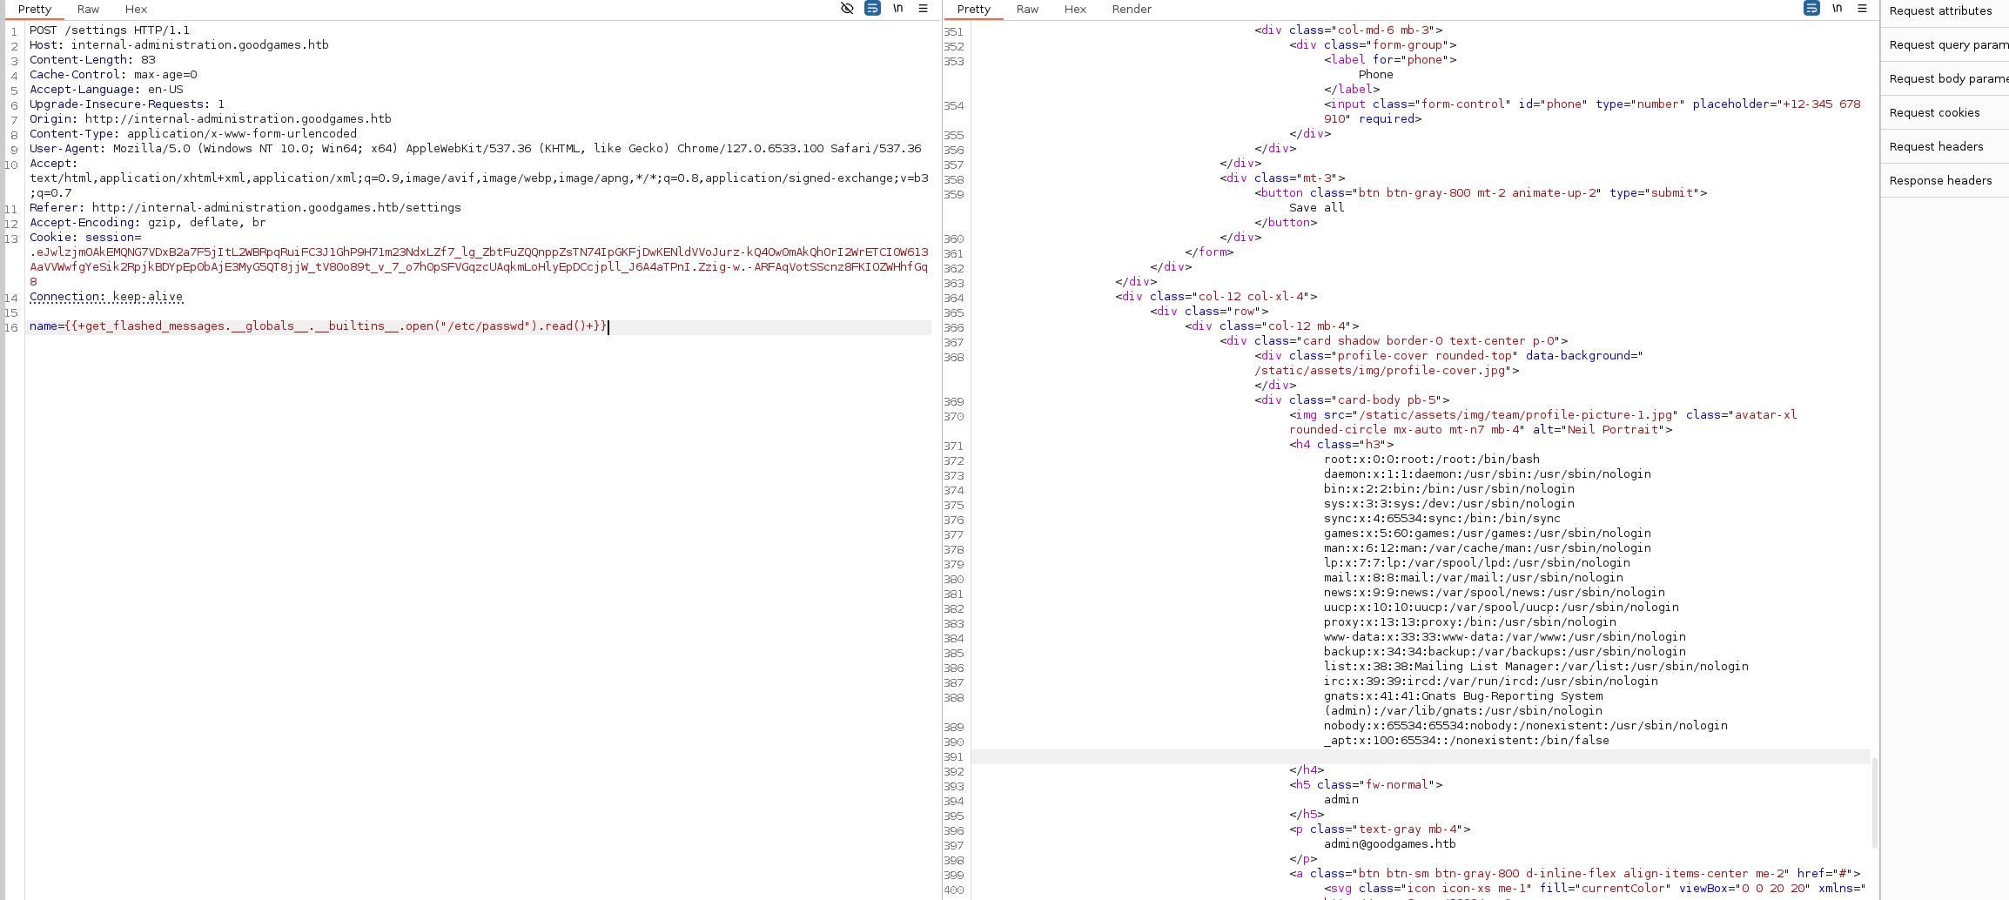This screenshot has height=900, width=2009.
Task: Click the Referer header line
Action: (x=245, y=208)
